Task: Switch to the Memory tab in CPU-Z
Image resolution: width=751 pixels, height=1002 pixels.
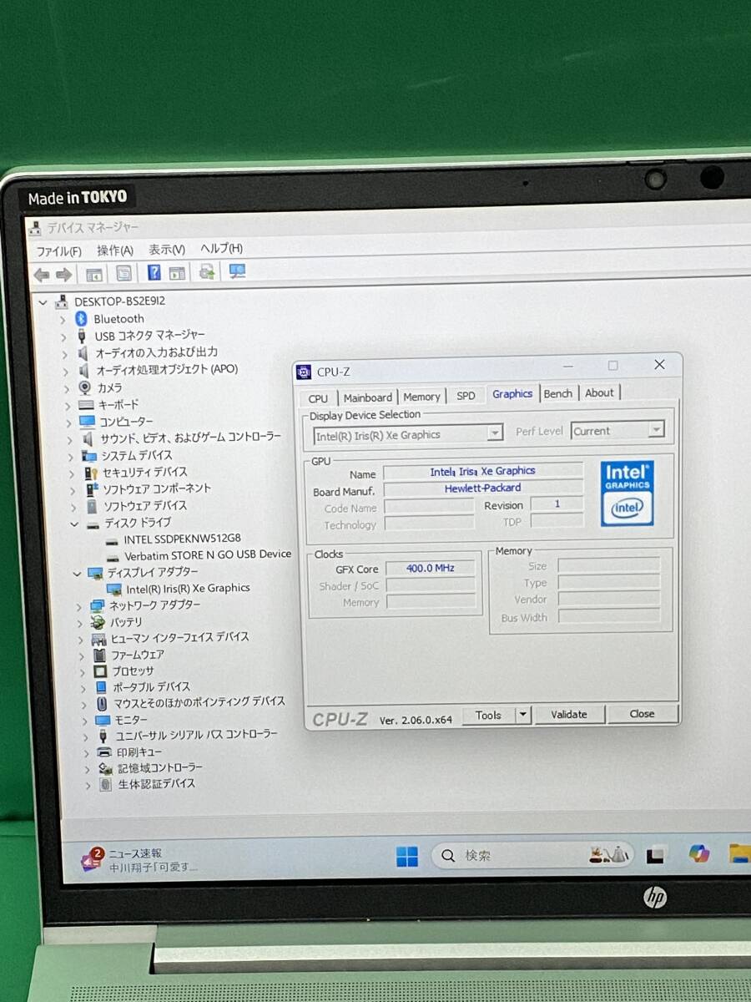Action: tap(421, 397)
